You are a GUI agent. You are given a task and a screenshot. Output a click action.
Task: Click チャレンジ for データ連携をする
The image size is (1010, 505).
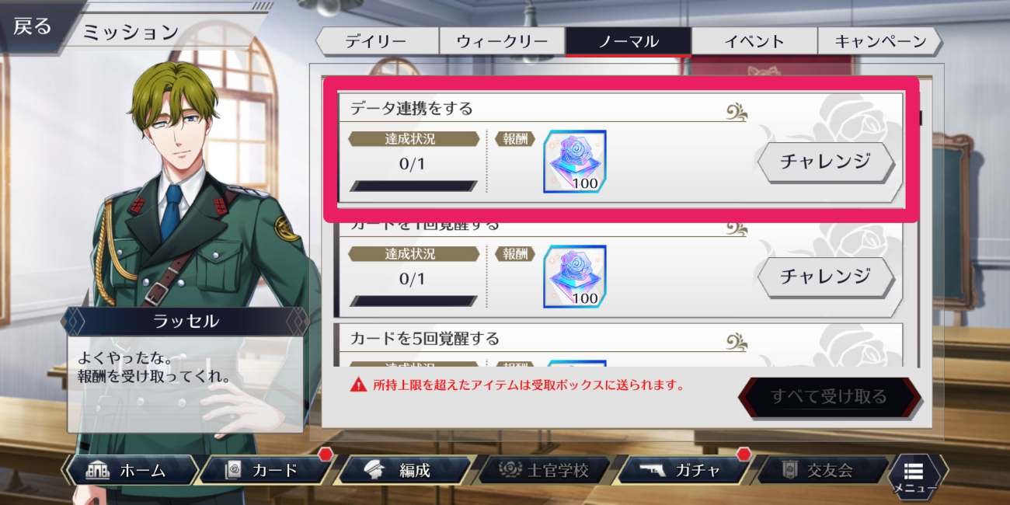click(x=827, y=162)
